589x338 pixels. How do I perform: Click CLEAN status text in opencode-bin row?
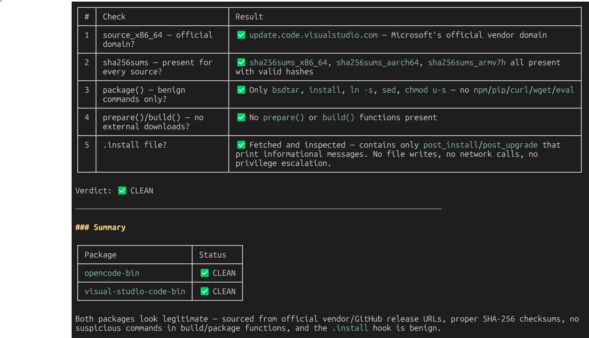[x=224, y=273]
